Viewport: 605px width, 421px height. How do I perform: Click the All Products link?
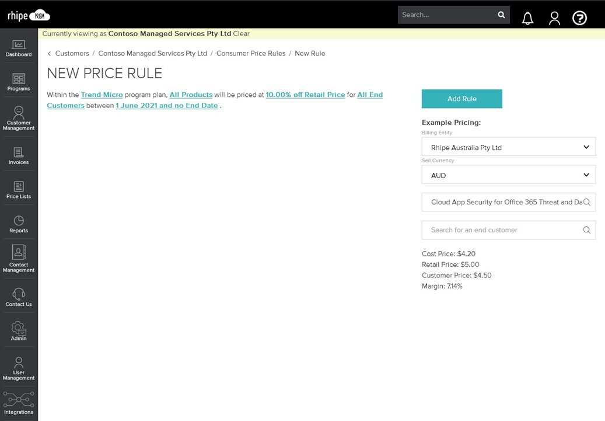coord(191,95)
